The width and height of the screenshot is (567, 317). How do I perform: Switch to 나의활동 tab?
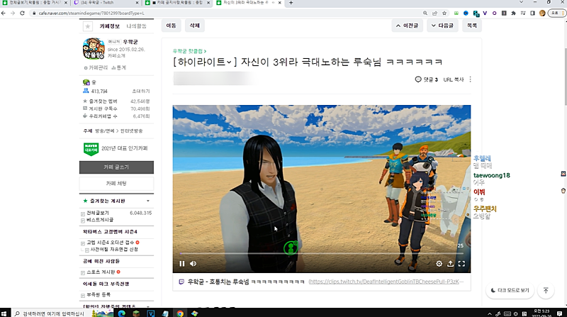pos(137,26)
